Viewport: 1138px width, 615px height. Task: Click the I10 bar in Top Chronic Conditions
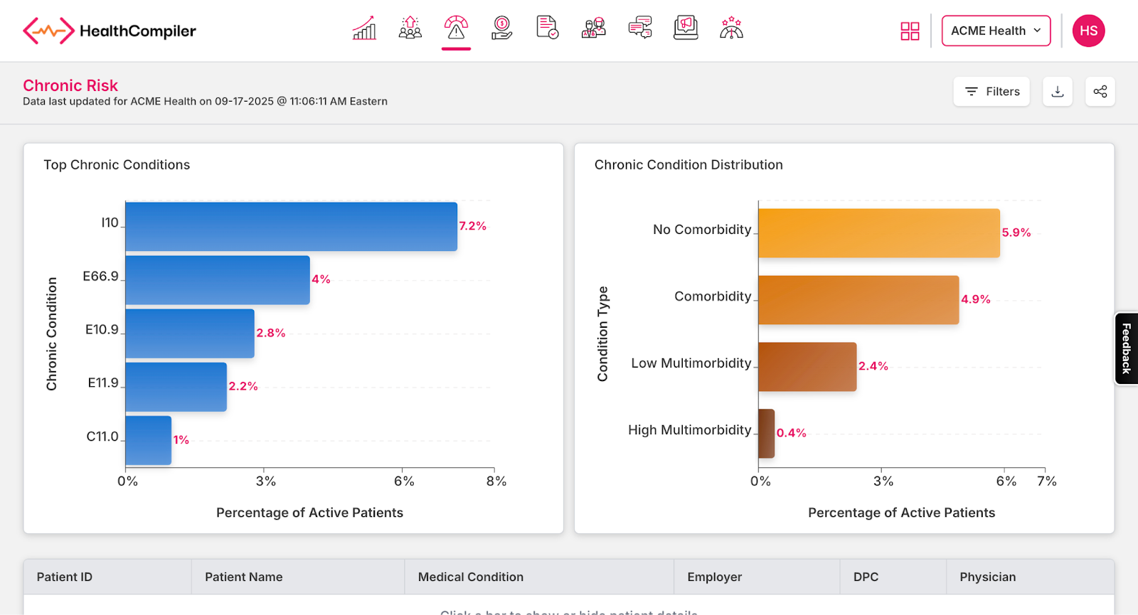pos(291,227)
